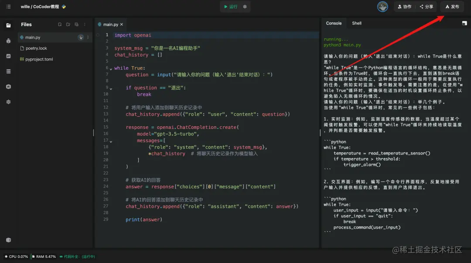Close the main.py editor tab
Screen dimensions: 471x263
point(122,24)
